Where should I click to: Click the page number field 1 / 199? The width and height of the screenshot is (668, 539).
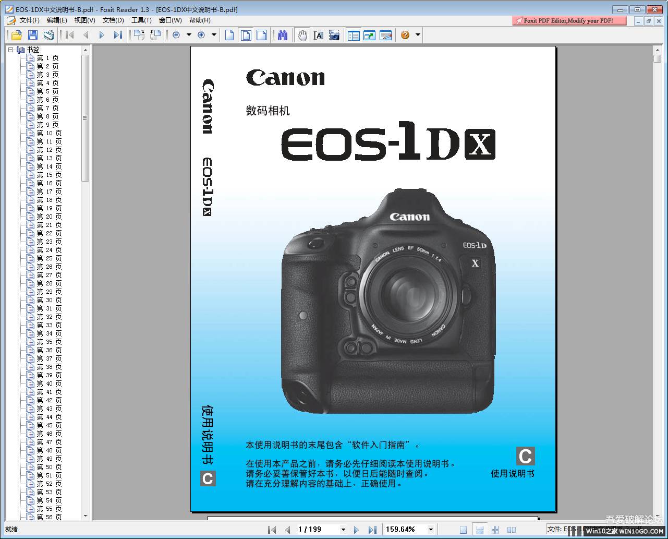click(317, 529)
